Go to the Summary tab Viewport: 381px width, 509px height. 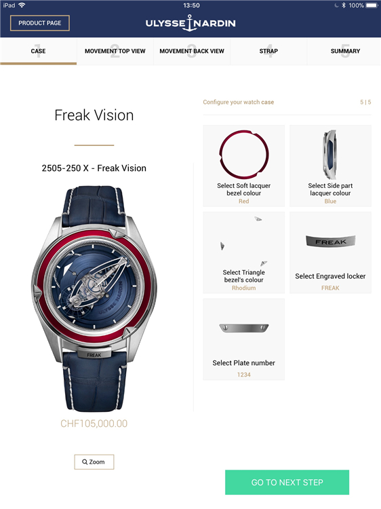pos(345,52)
